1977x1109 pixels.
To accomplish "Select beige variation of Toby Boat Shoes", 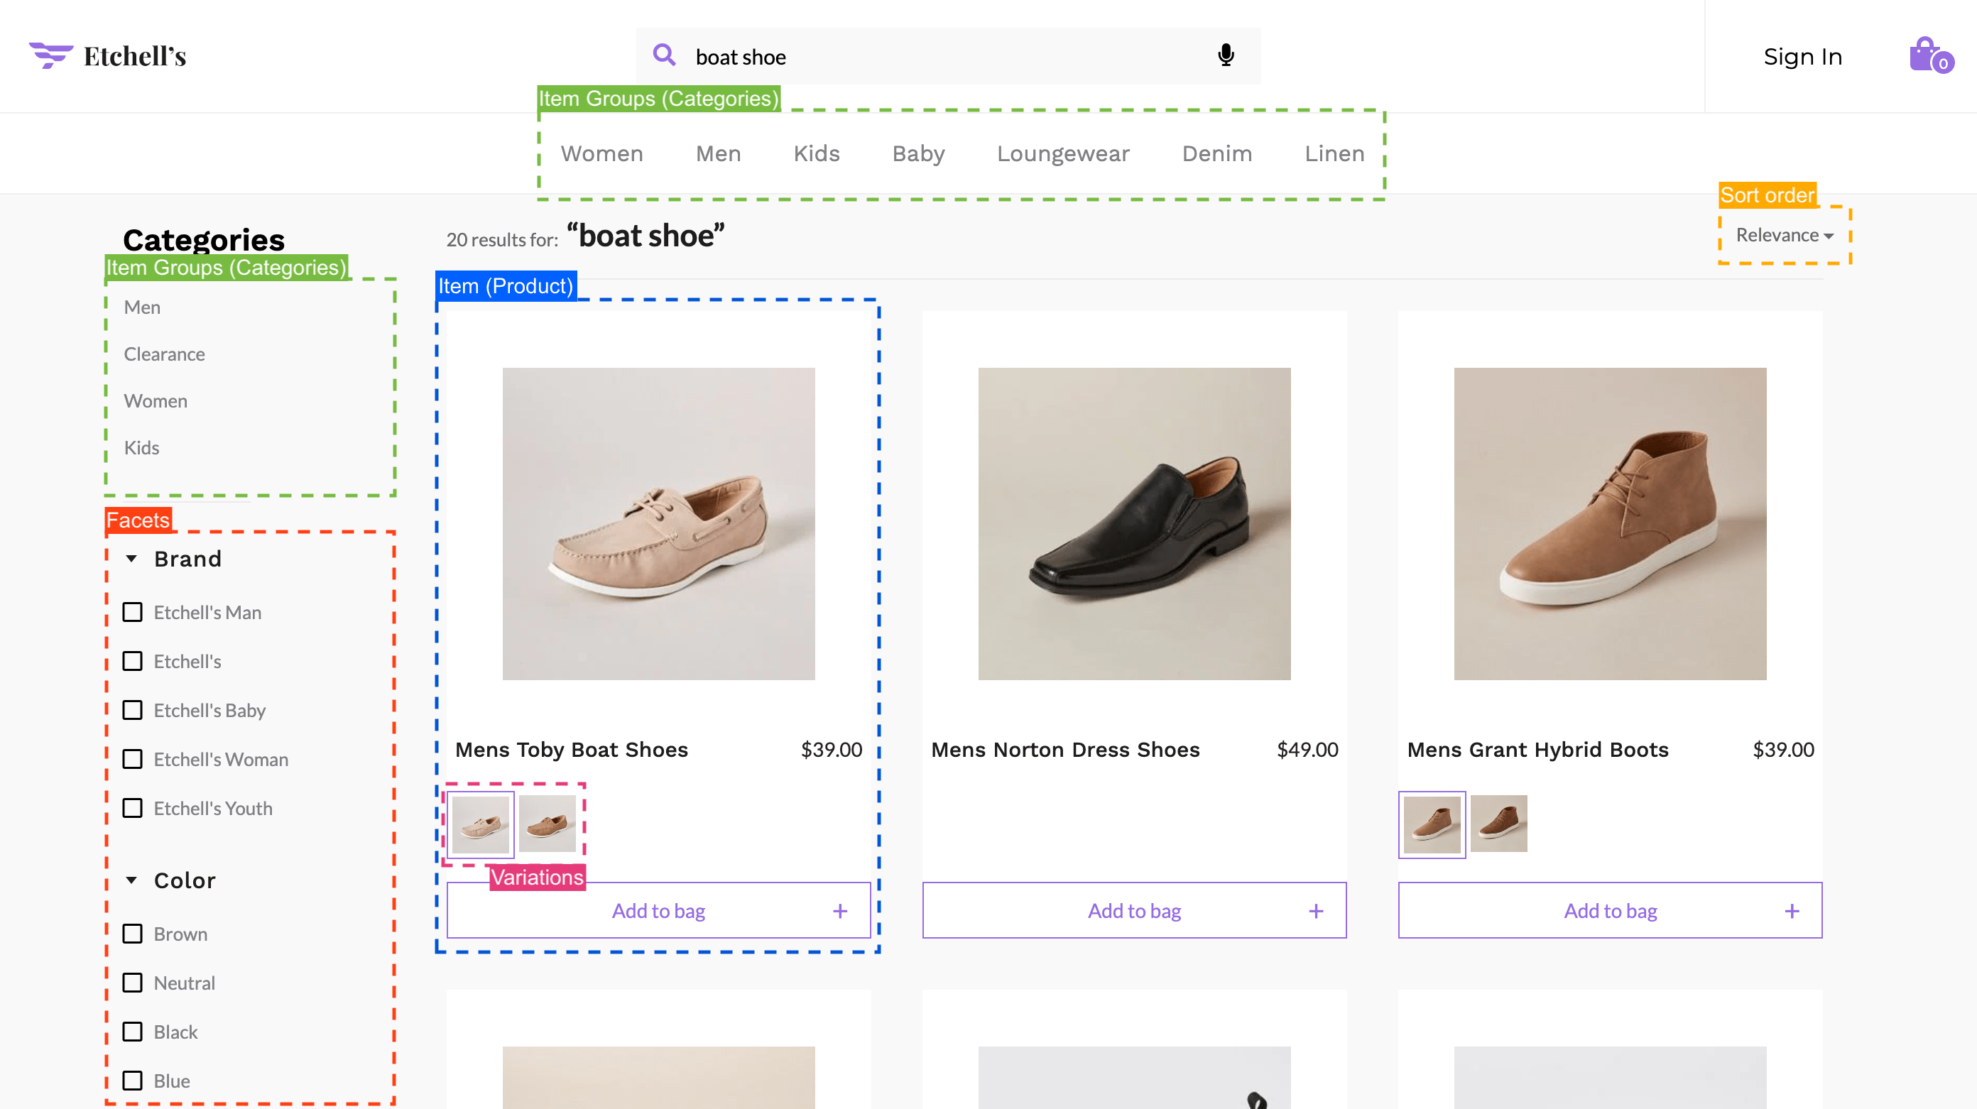I will [481, 824].
